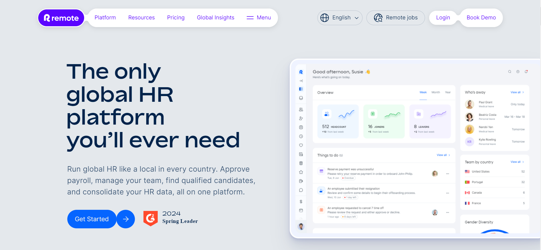
Task: Select the highlighted dashboard sidebar icon
Action: (301, 89)
